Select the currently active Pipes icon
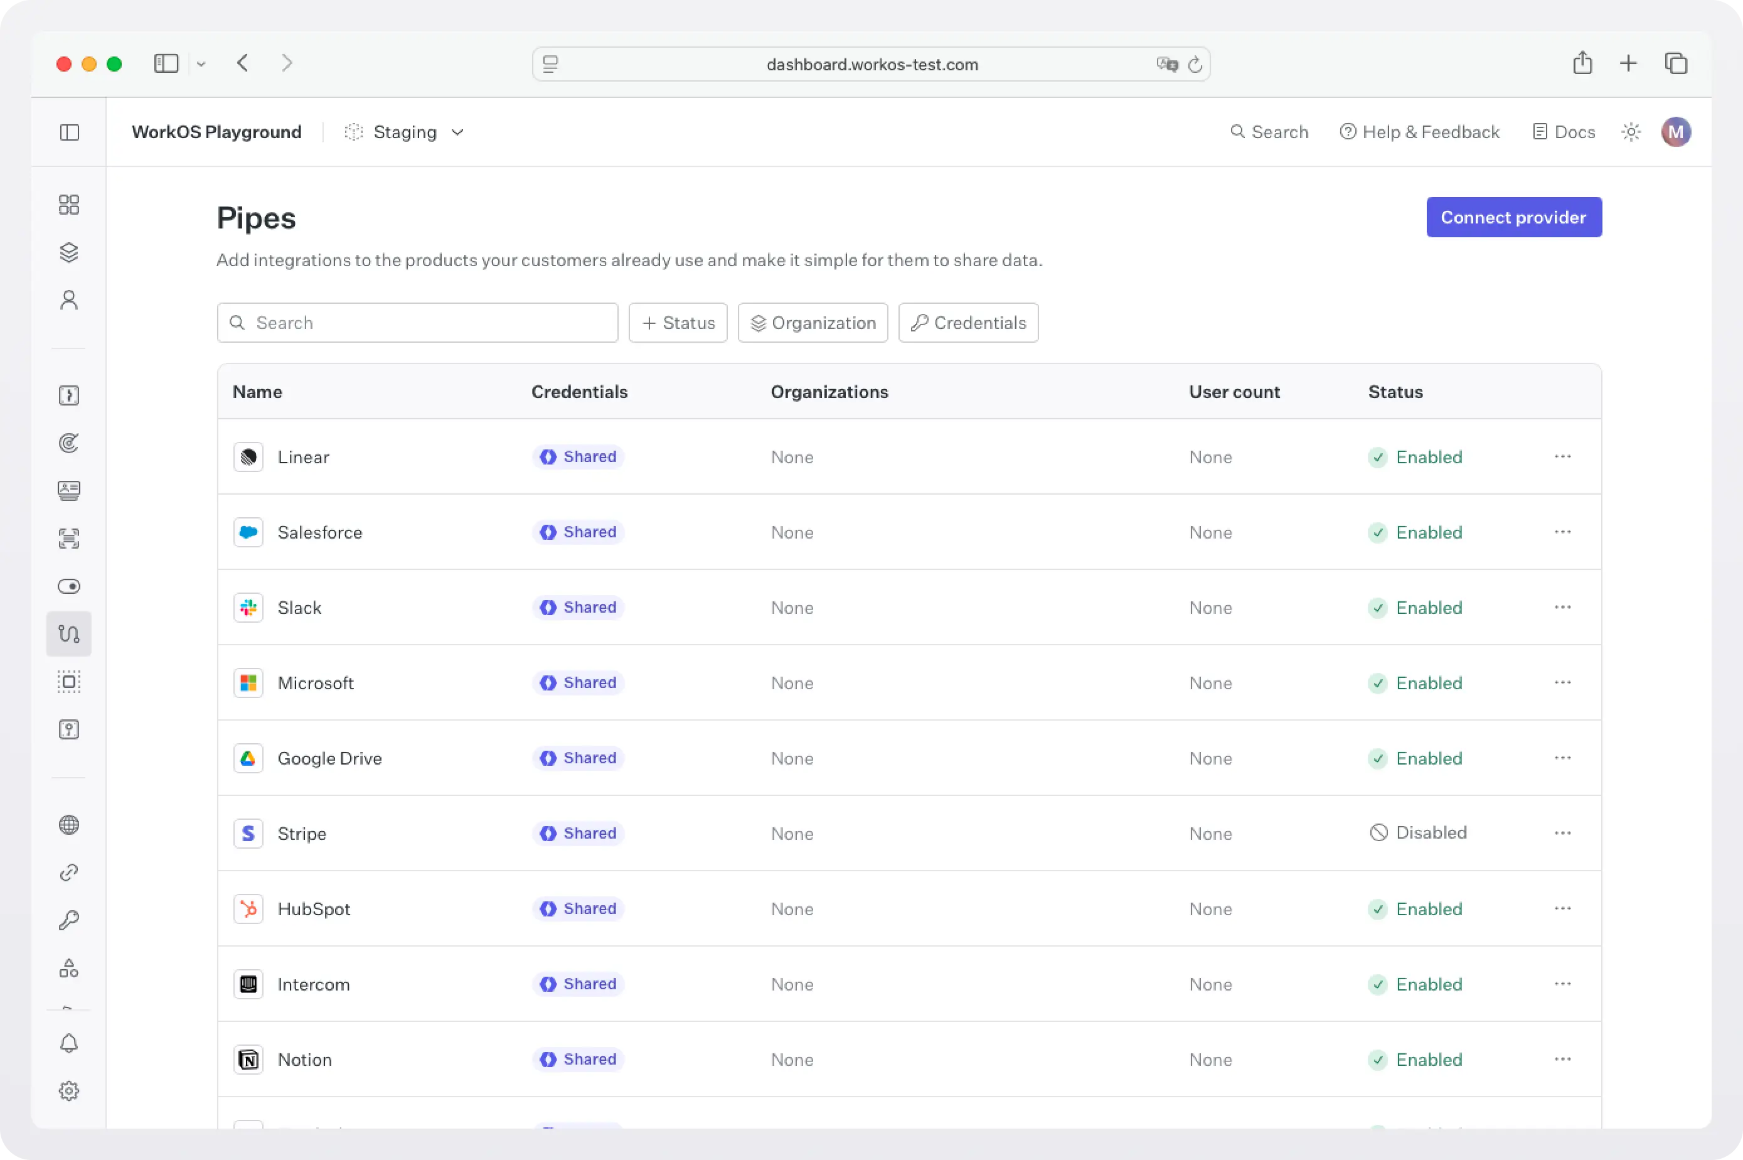 click(x=69, y=633)
